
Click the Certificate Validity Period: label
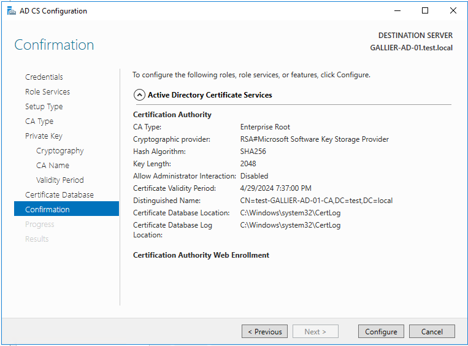click(174, 188)
